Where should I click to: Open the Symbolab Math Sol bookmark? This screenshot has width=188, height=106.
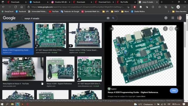coord(91,11)
